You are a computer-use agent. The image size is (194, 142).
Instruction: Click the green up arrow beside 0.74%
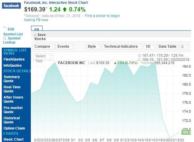click(x=65, y=9)
